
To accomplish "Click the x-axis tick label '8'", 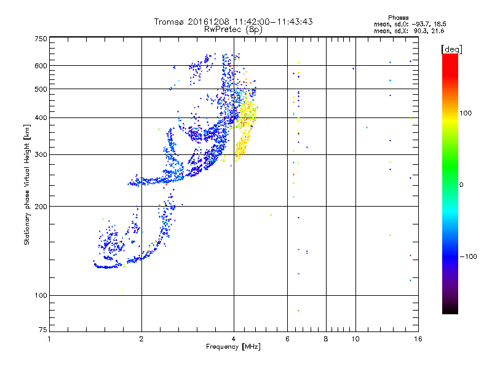I will (x=326, y=339).
